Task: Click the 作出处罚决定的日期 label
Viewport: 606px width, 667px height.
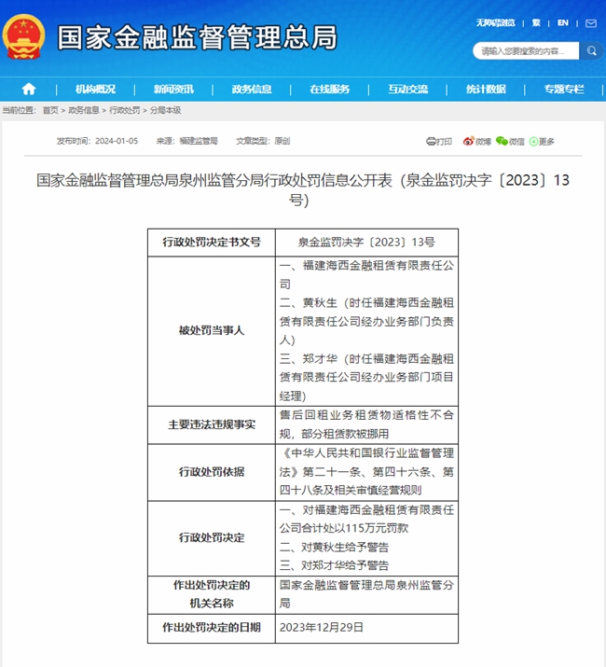Action: coord(212,628)
